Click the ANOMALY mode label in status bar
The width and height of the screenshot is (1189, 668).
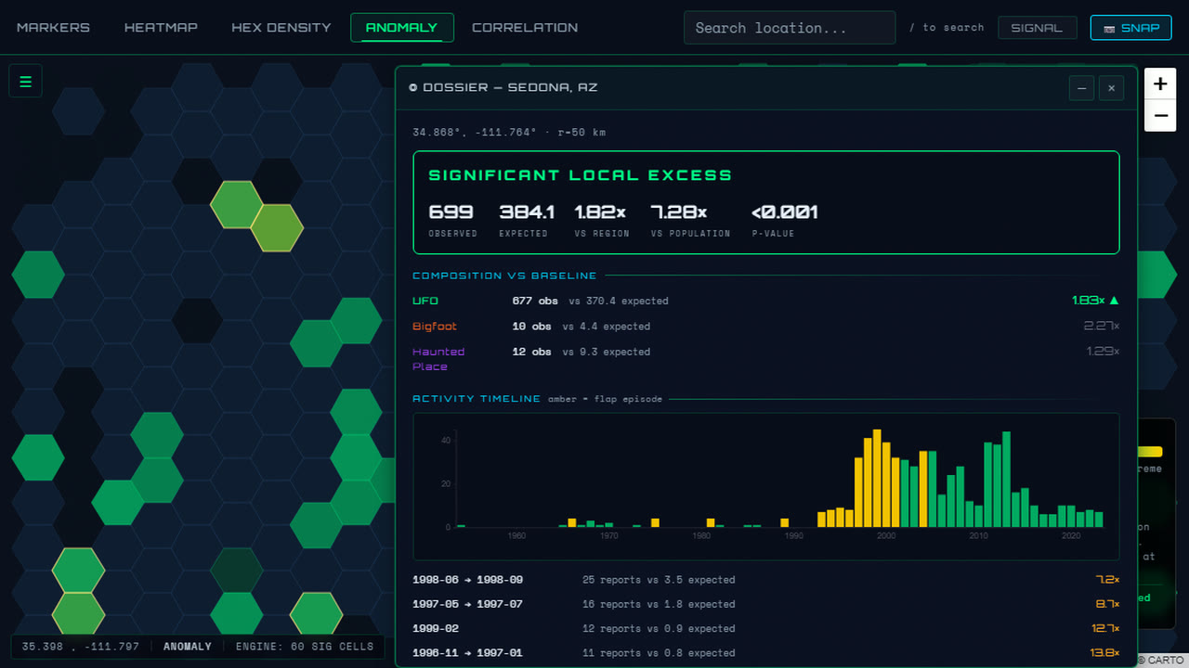[188, 647]
